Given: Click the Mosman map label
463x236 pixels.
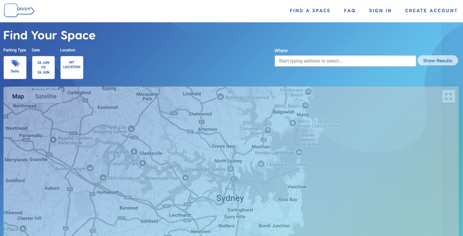Looking at the screenshot, I should coord(261,147).
